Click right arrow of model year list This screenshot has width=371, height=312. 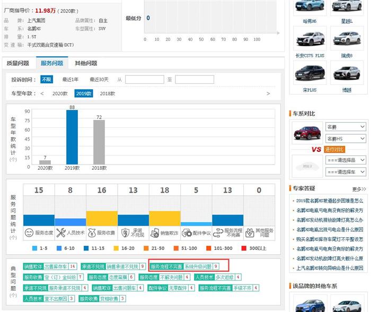[268, 93]
